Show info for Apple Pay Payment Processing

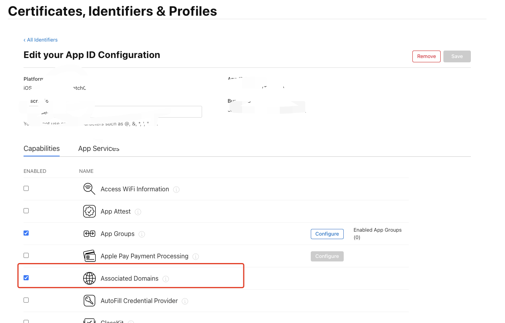point(196,257)
